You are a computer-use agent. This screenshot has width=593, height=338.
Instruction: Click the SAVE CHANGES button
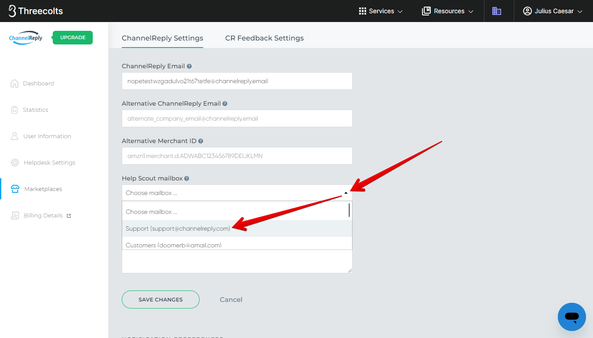click(160, 299)
